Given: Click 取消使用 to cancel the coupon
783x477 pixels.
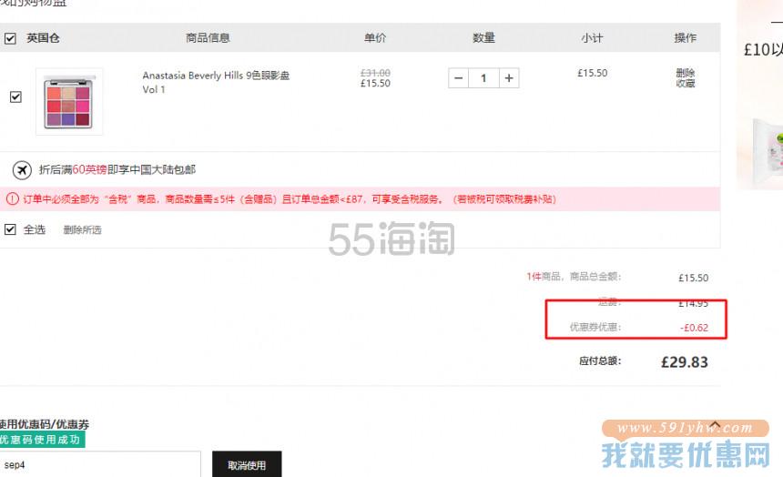Looking at the screenshot, I should coord(247,464).
